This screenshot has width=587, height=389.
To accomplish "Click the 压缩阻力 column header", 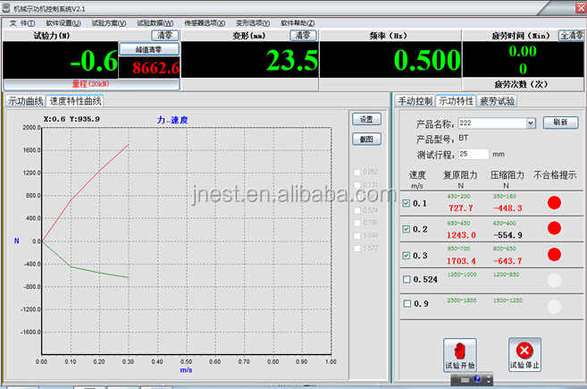I will [507, 175].
